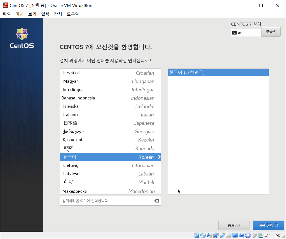The width and height of the screenshot is (286, 239).
Task: Click the 종료(Q) quit button
Action: (234, 225)
